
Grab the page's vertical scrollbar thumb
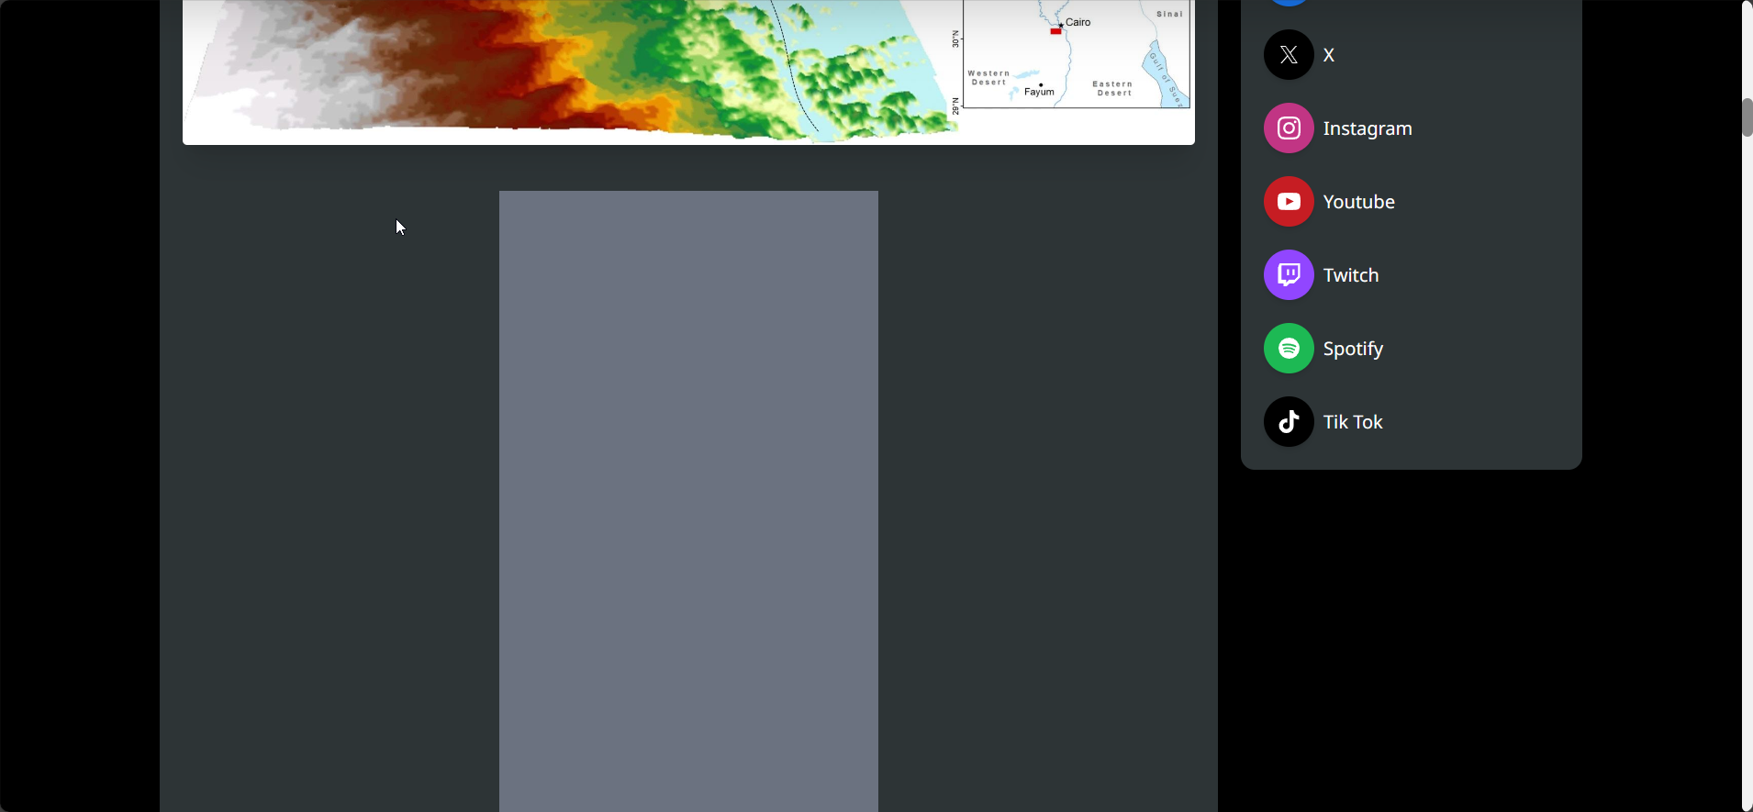point(1747,117)
